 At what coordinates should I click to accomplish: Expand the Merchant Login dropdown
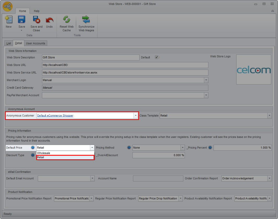(x=206, y=80)
